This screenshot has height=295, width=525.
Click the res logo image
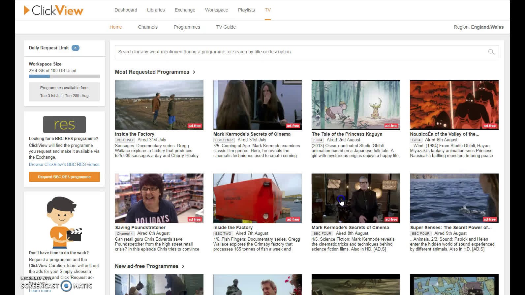[x=64, y=124]
